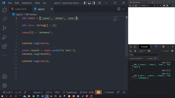Screen dimensions: 175x98
Task: Open browser extensions puzzle icon
Action: [x=164, y=5]
